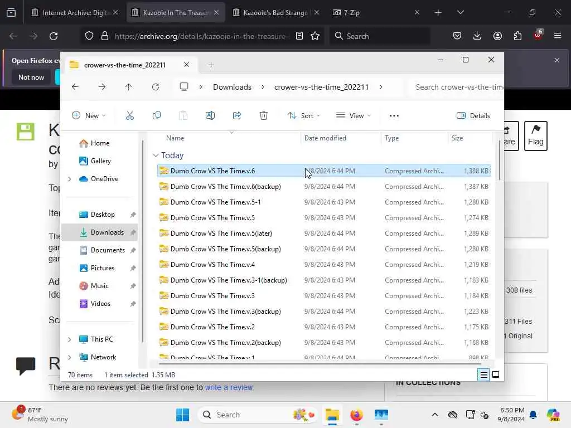
Task: Open Firefox extensions puzzle icon
Action: [517, 36]
